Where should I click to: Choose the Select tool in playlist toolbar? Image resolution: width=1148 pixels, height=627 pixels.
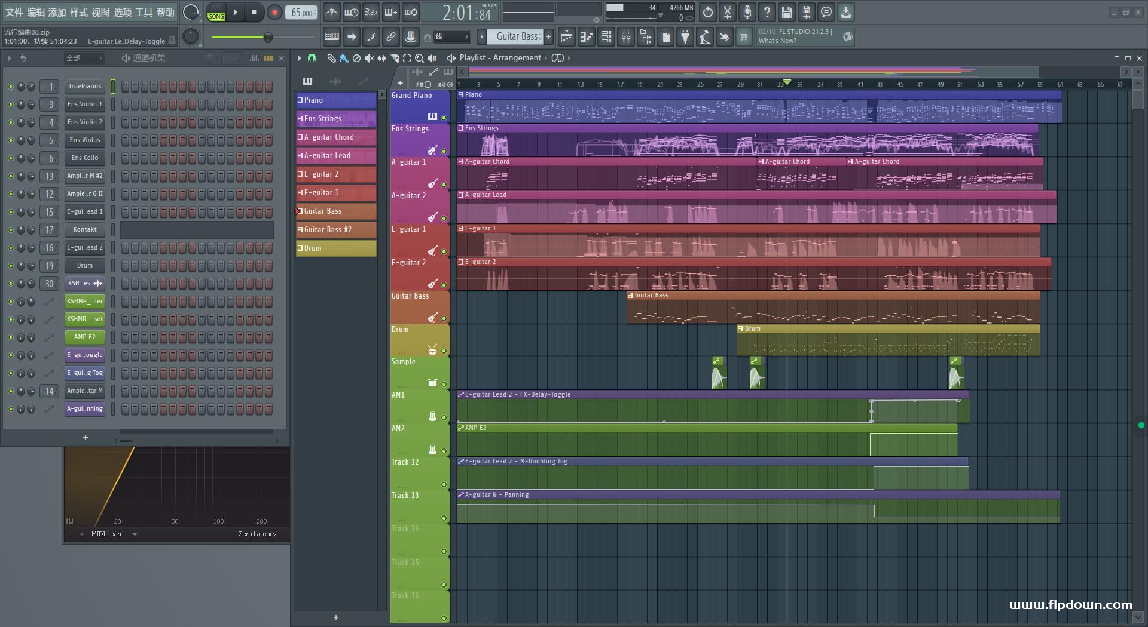tap(407, 58)
